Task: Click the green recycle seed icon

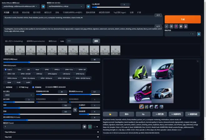Action: (90, 127)
